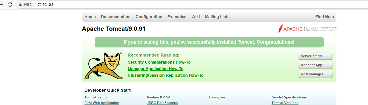Open the Configuration navigation item
Screen dimensions: 368x105
pos(149,17)
